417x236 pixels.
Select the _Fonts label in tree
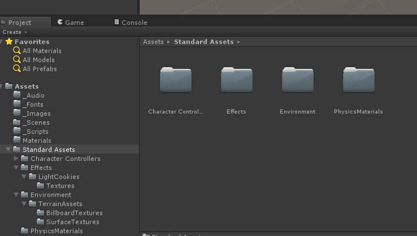(33, 104)
